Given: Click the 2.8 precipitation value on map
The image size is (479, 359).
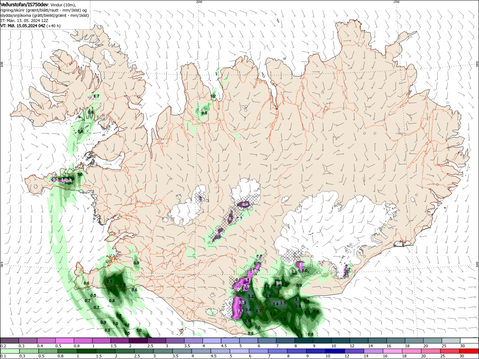Looking at the screenshot, I should coord(268,296).
